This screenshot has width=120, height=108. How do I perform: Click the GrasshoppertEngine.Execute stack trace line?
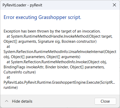point(59,82)
